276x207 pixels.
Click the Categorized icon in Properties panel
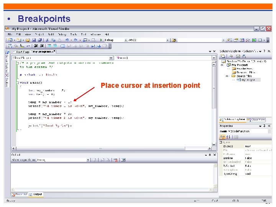(222, 137)
